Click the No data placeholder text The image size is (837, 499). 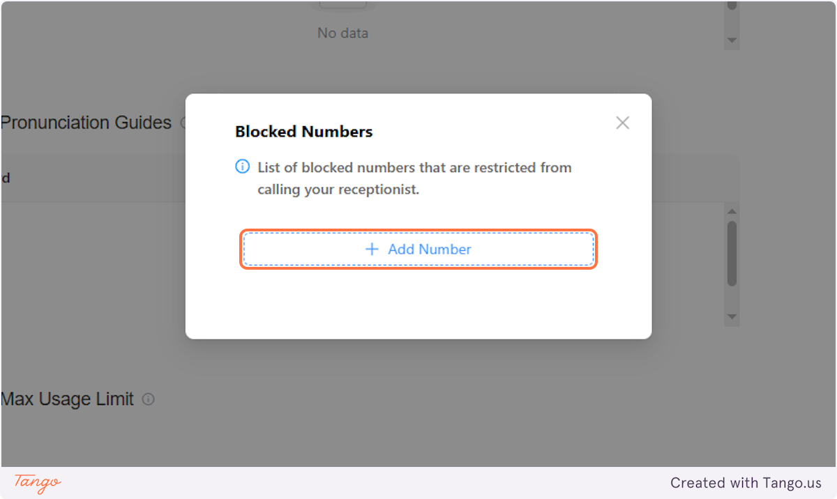pos(342,33)
